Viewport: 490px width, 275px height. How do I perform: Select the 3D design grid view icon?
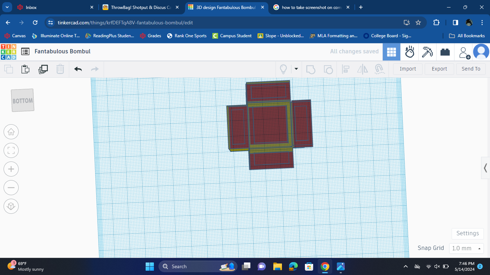(391, 52)
